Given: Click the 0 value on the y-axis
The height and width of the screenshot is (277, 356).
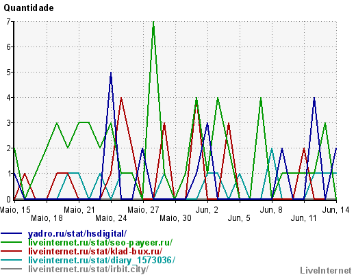Looking at the screenshot, I should 8,200.
